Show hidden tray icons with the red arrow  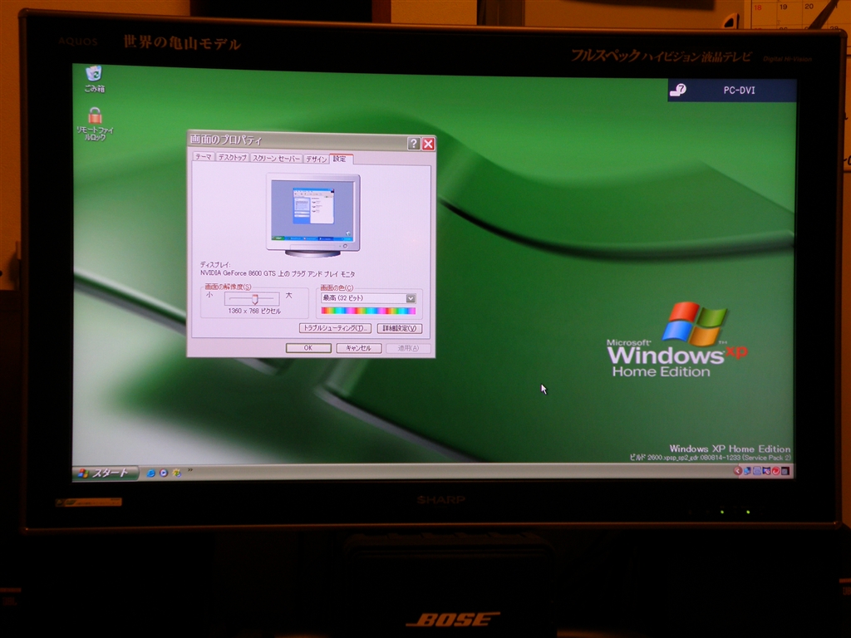pyautogui.click(x=738, y=471)
